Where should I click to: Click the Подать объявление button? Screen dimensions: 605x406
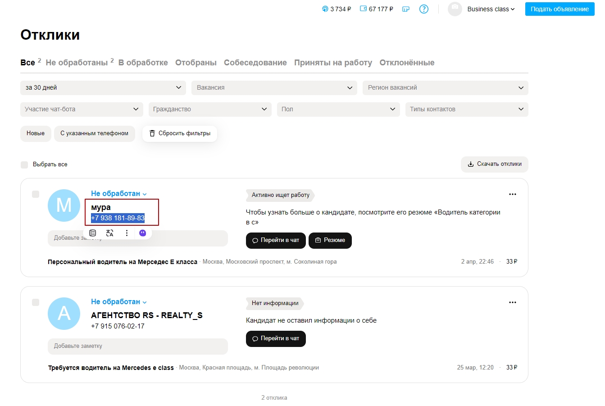pos(560,9)
